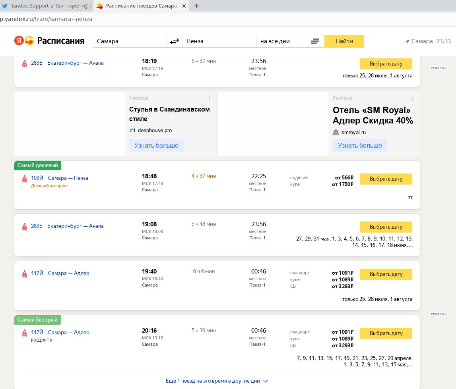Click the location arrow next to Самара 23:33
The height and width of the screenshot is (389, 456).
pyautogui.click(x=407, y=42)
